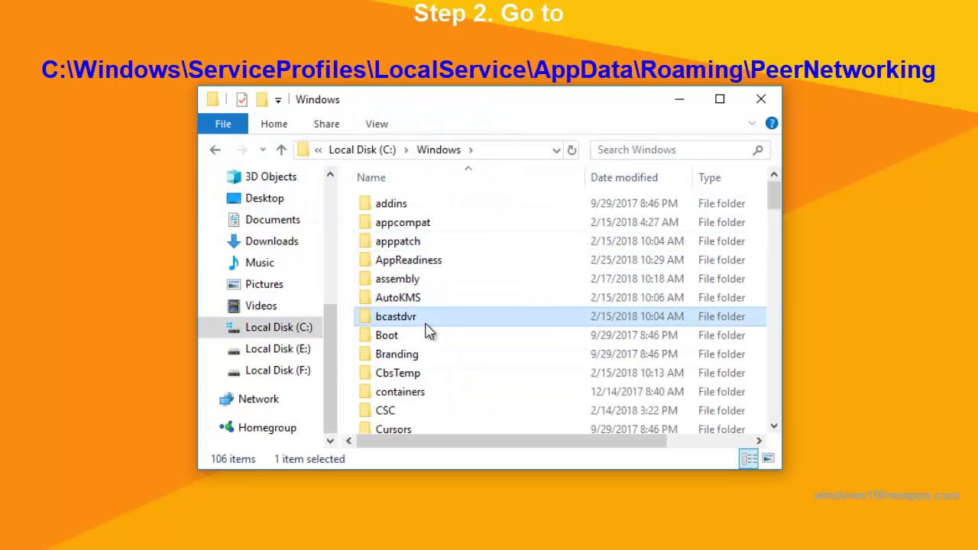Sort by the Type column header

coord(710,177)
